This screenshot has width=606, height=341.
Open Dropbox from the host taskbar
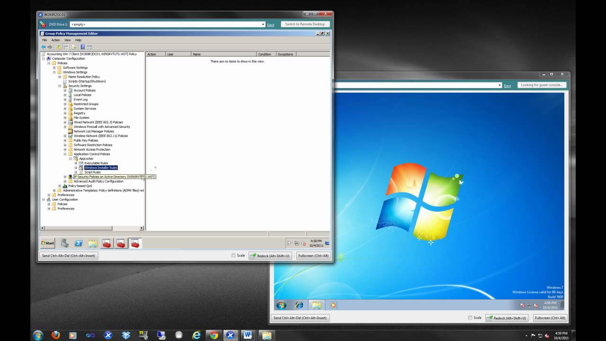pos(125,335)
